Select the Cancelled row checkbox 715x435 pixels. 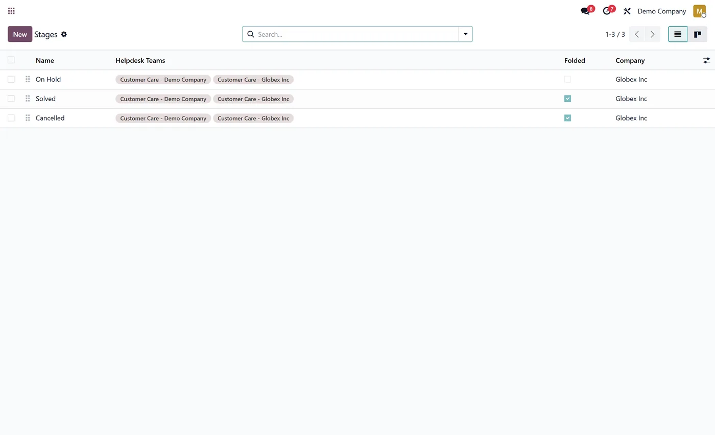(11, 118)
